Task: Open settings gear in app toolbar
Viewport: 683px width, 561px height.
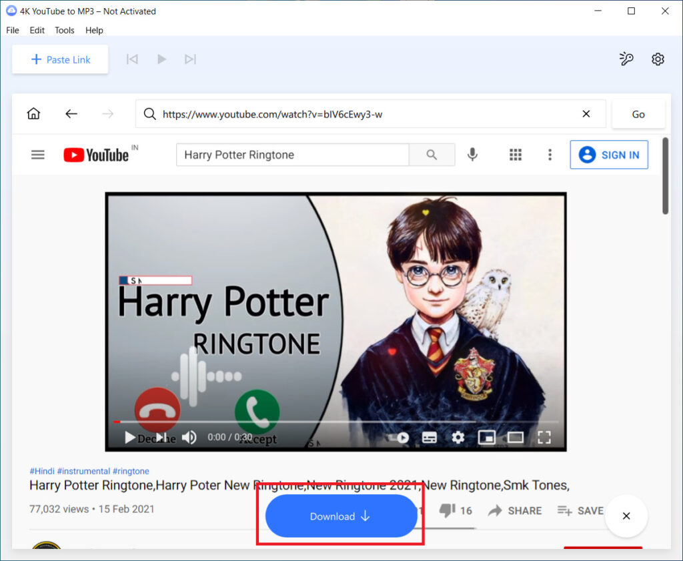Action: tap(658, 59)
